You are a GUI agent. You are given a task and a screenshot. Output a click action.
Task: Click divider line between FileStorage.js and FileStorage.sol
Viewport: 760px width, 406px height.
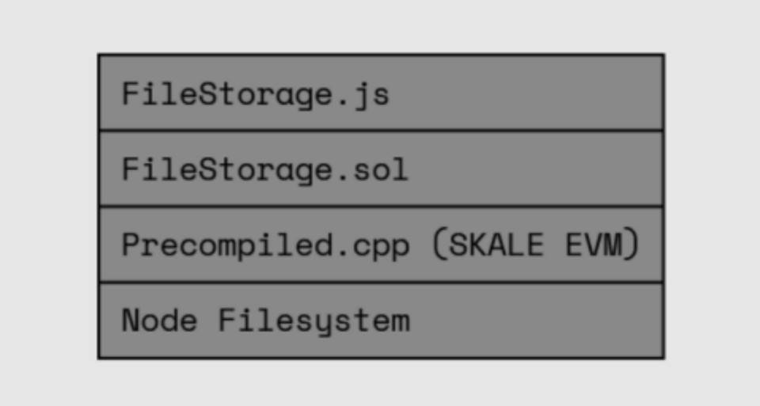pos(381,131)
